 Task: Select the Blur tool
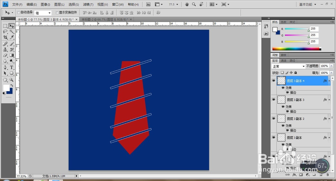click(5, 61)
